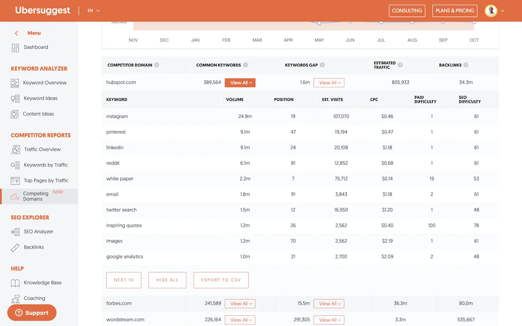522x326 pixels.
Task: Open Traffic Overview icon in Competitor Reports
Action: coord(15,150)
